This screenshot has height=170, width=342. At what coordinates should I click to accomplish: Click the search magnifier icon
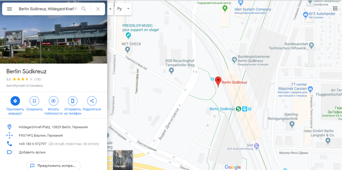click(83, 9)
